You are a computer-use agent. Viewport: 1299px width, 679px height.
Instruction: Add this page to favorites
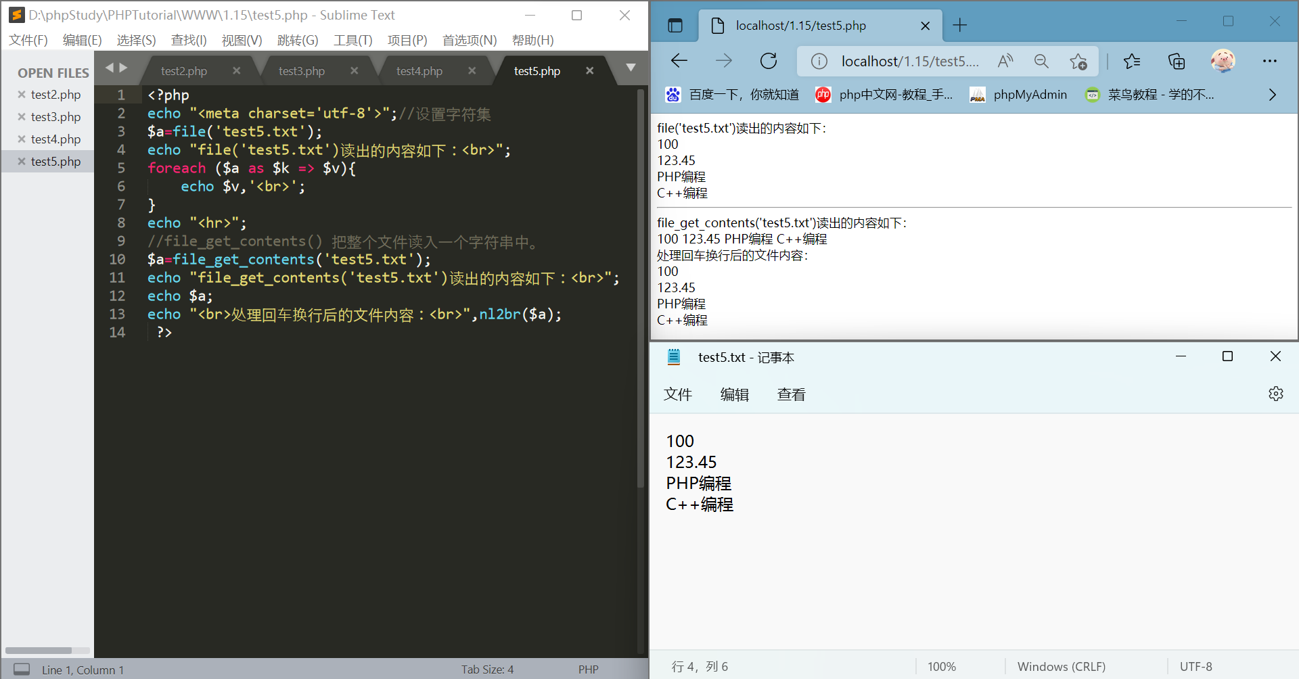click(x=1078, y=62)
